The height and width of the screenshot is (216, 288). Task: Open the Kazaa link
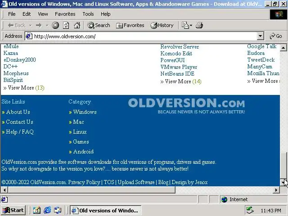click(11, 53)
